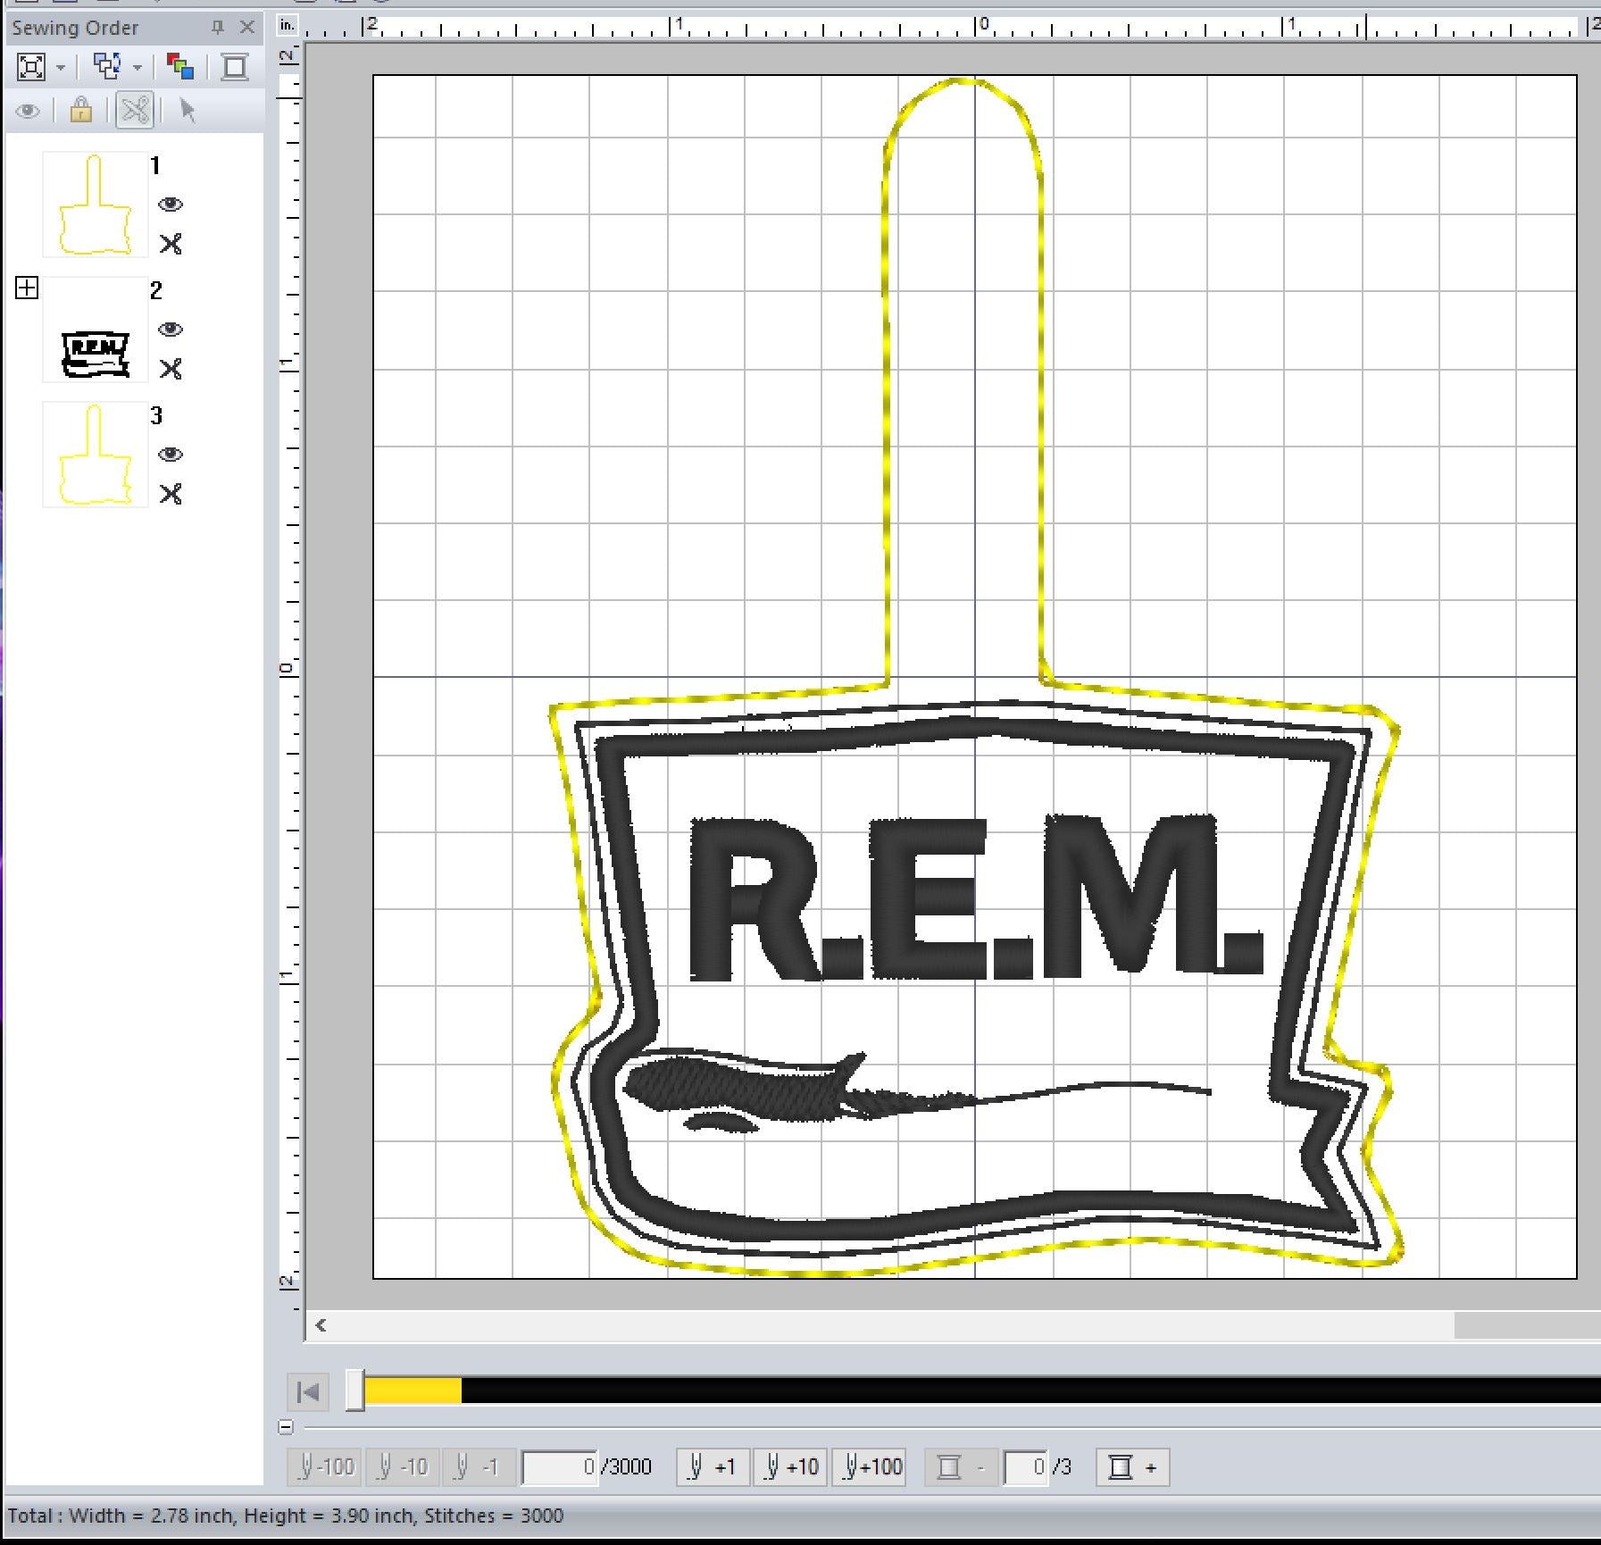Click the red-green-blue color order icon
The width and height of the screenshot is (1601, 1545).
(180, 66)
